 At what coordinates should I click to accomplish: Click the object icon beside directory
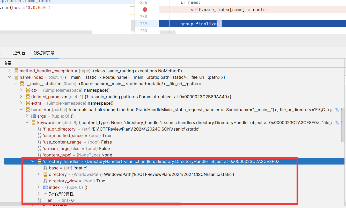[x=45, y=174]
